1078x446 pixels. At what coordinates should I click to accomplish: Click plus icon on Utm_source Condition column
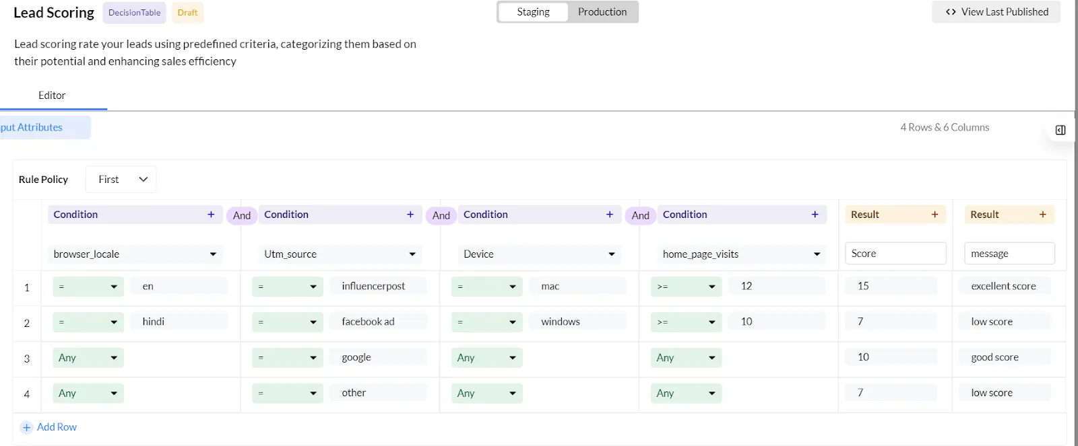pyautogui.click(x=410, y=215)
